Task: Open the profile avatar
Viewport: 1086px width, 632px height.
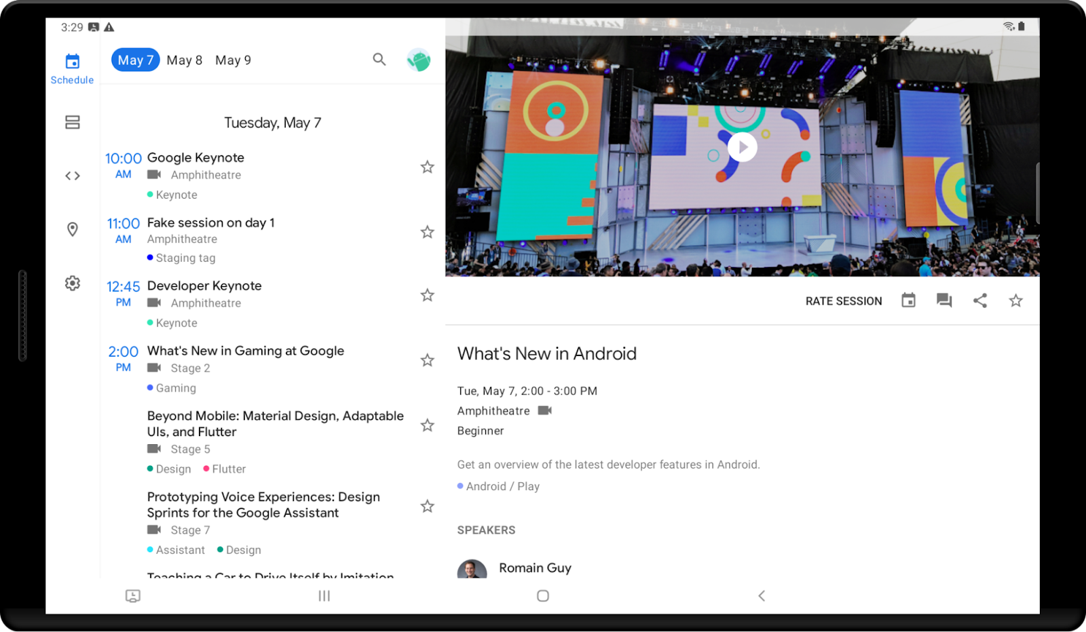Action: pyautogui.click(x=419, y=60)
